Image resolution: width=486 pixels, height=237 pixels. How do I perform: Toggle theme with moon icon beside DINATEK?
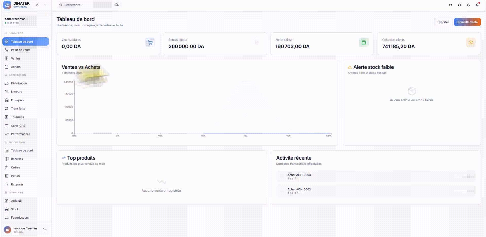(38, 5)
